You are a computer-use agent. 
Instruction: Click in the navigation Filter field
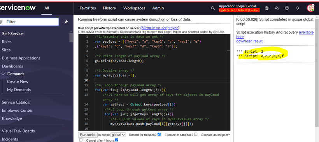point(30,22)
